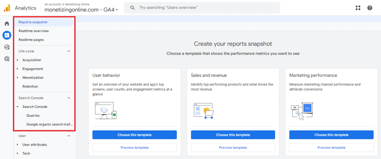381x159 pixels.
Task: Click the "Marketing performance" card title
Action: pyautogui.click(x=313, y=75)
